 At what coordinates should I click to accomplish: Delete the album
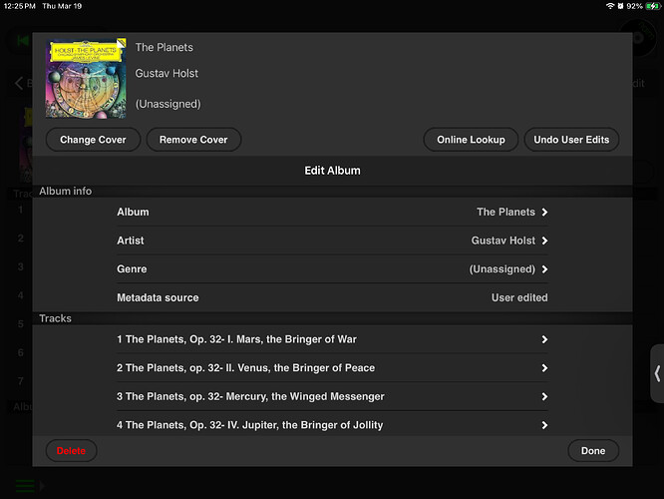point(71,451)
